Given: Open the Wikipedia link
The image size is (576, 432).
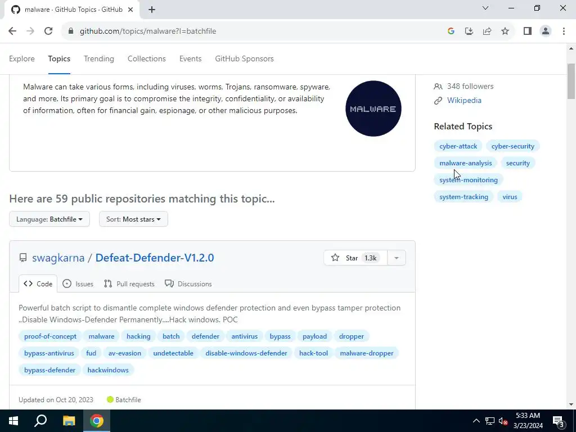Looking at the screenshot, I should [x=464, y=100].
